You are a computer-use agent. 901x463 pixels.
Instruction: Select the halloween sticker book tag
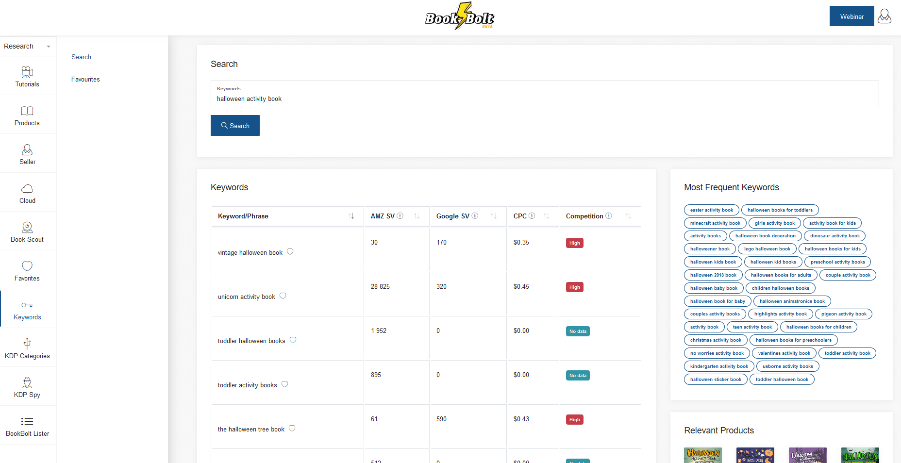point(716,380)
